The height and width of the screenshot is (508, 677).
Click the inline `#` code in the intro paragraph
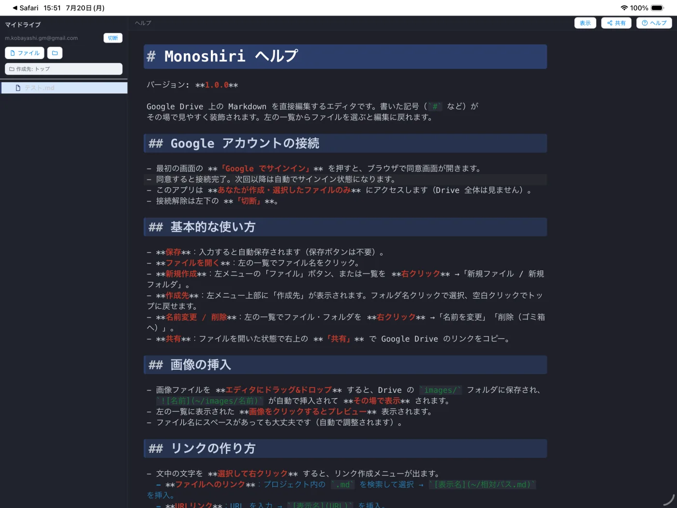435,106
